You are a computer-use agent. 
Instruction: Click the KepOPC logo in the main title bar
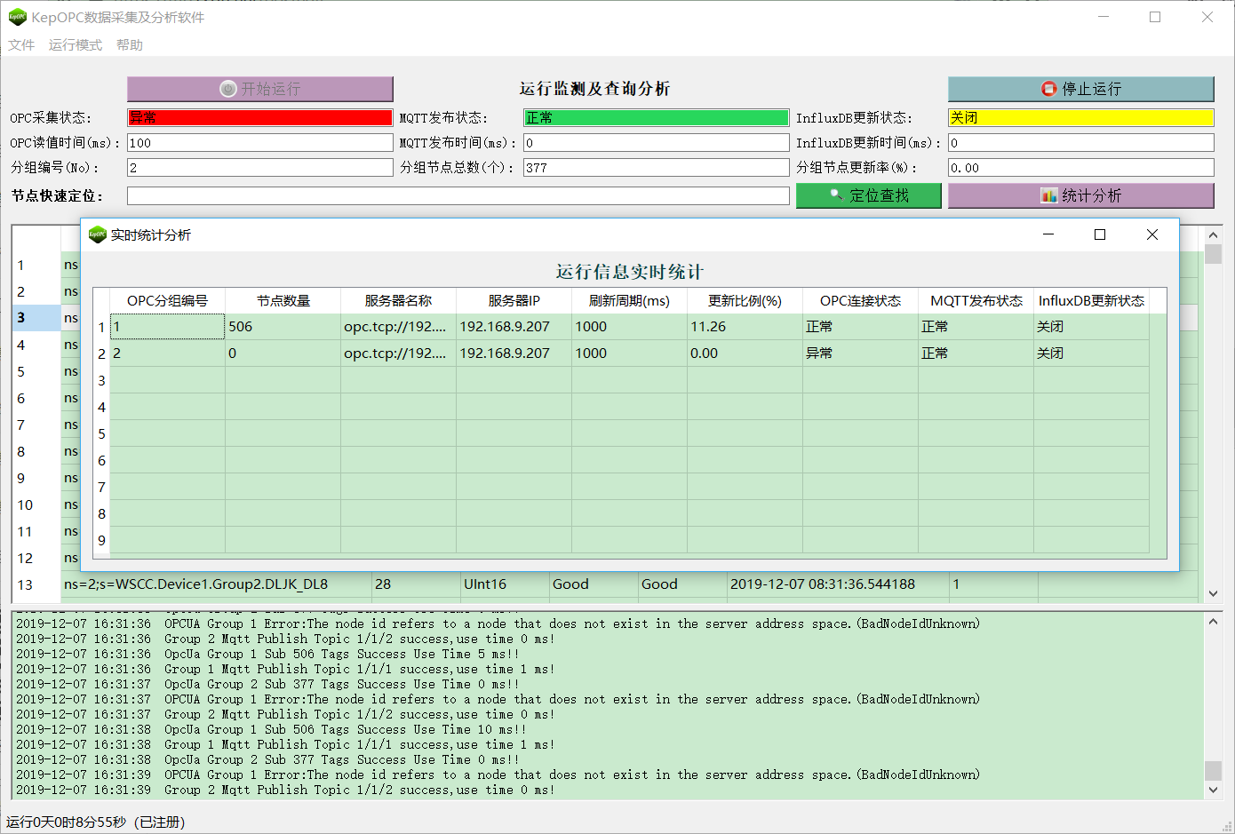tap(17, 16)
